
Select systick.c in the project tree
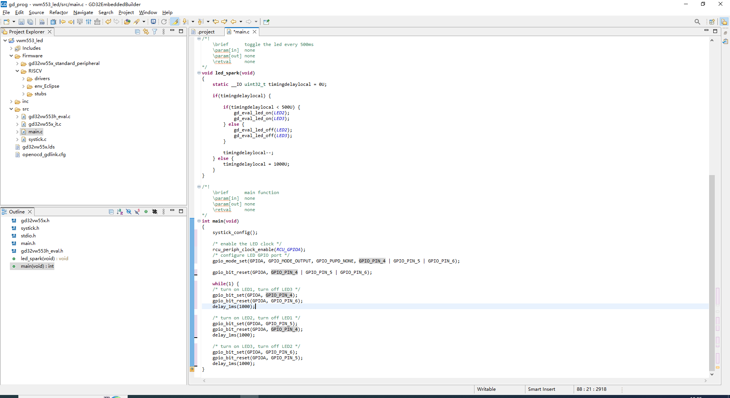click(37, 139)
